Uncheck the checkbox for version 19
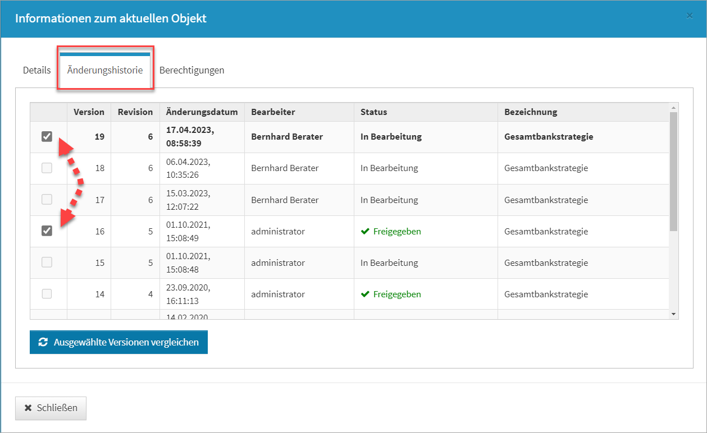The height and width of the screenshot is (433, 707). pyautogui.click(x=47, y=136)
